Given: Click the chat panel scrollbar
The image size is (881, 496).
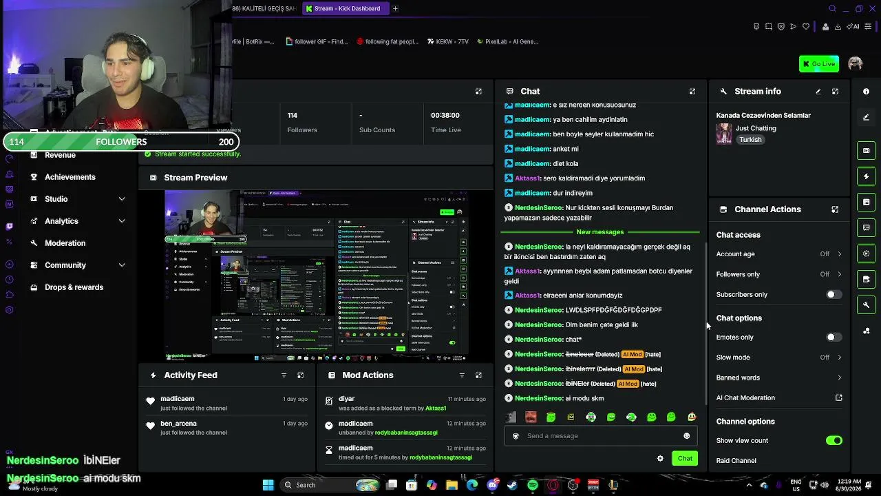Looking at the screenshot, I should click(706, 324).
